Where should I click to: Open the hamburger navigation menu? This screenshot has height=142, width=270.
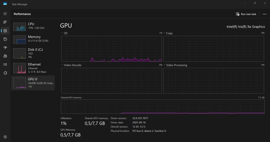pyautogui.click(x=5, y=14)
